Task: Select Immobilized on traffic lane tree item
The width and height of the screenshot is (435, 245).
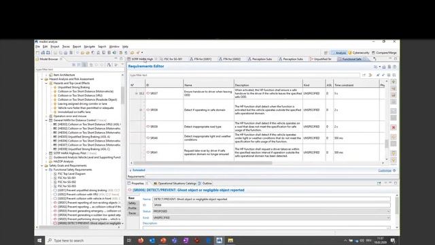Action: tap(74, 112)
